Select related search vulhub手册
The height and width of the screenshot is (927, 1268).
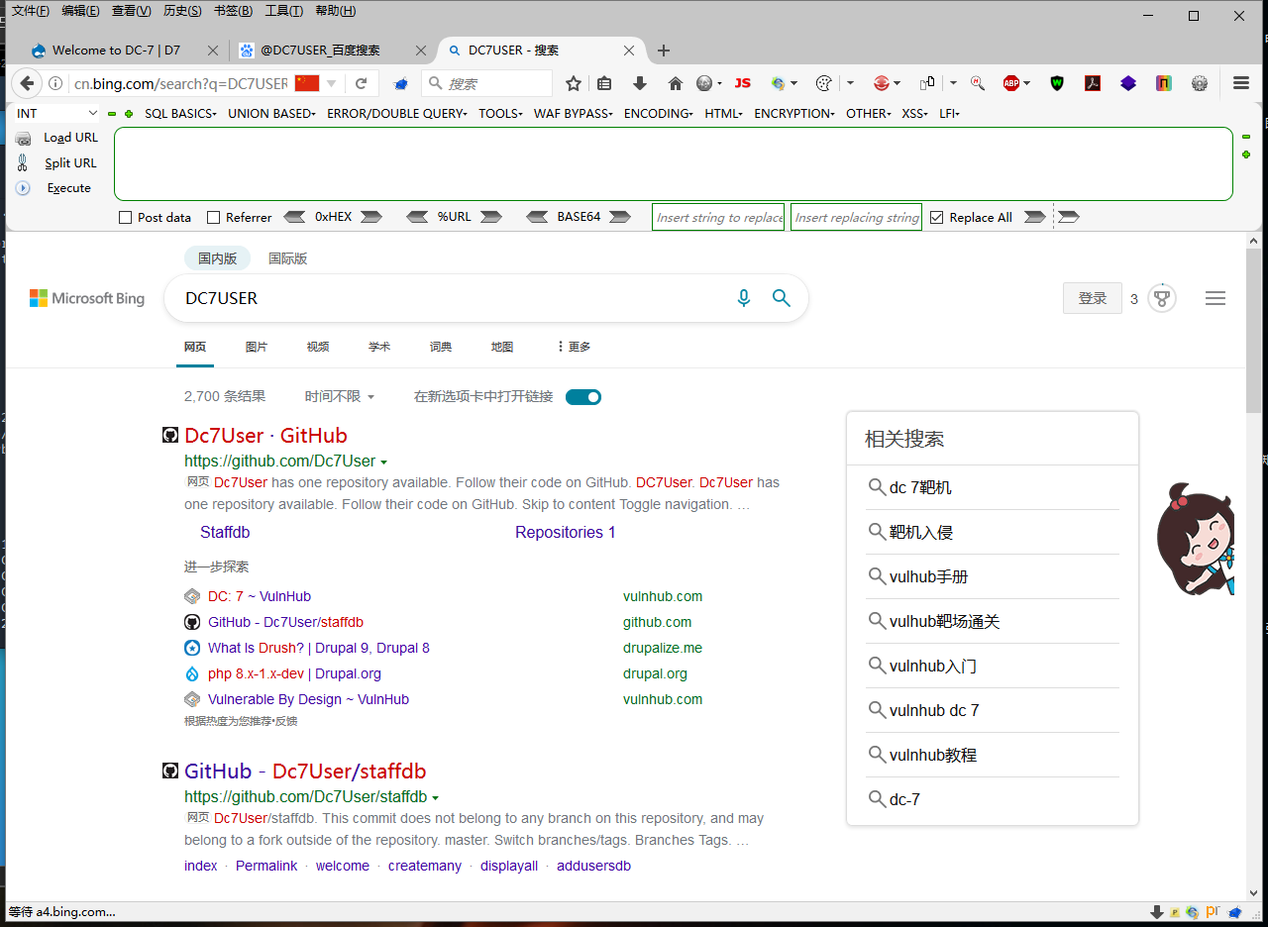tap(928, 576)
